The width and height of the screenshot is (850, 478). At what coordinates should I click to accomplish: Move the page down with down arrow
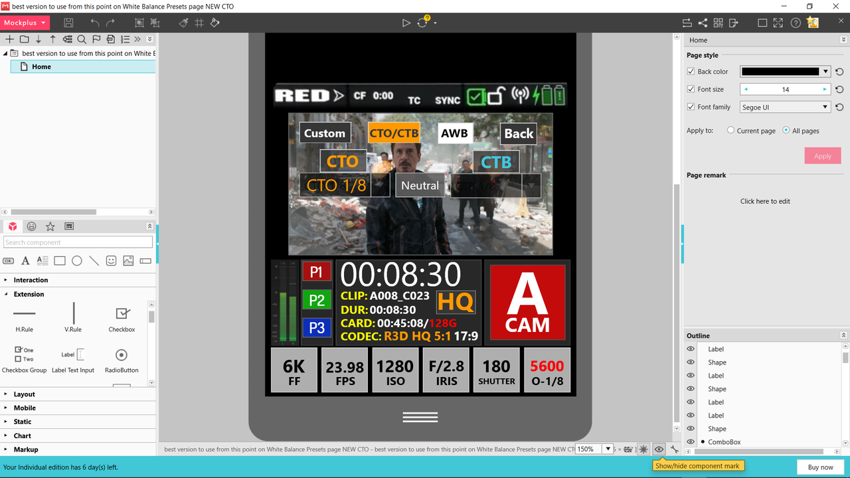click(x=39, y=39)
